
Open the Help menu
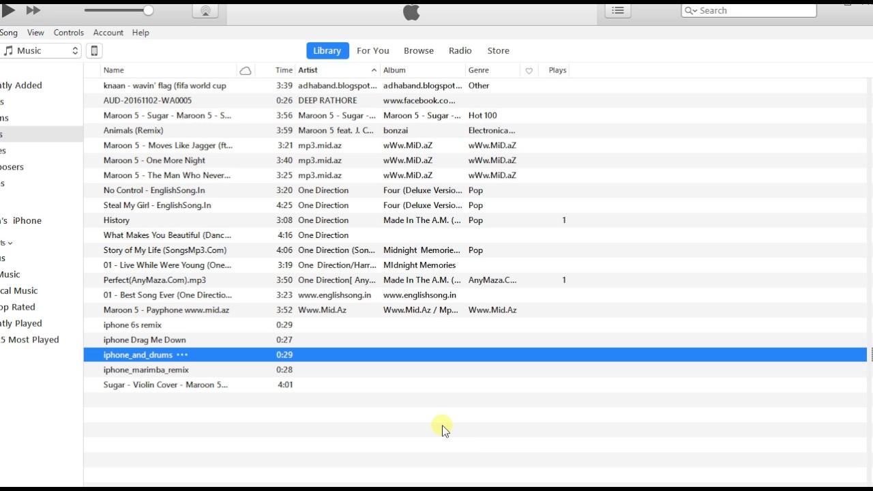coord(140,33)
